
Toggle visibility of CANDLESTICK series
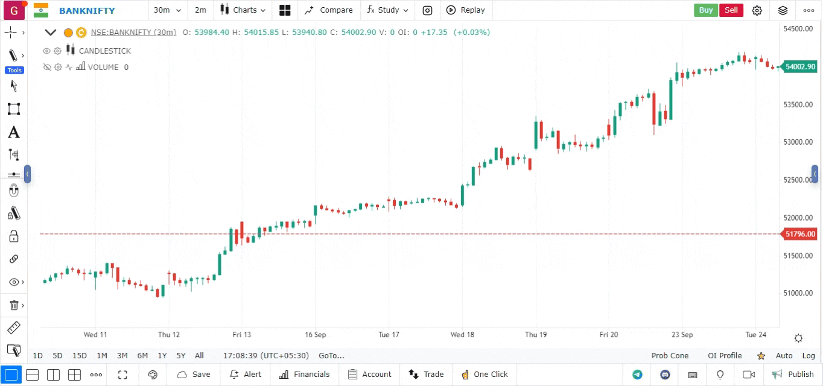coord(46,51)
